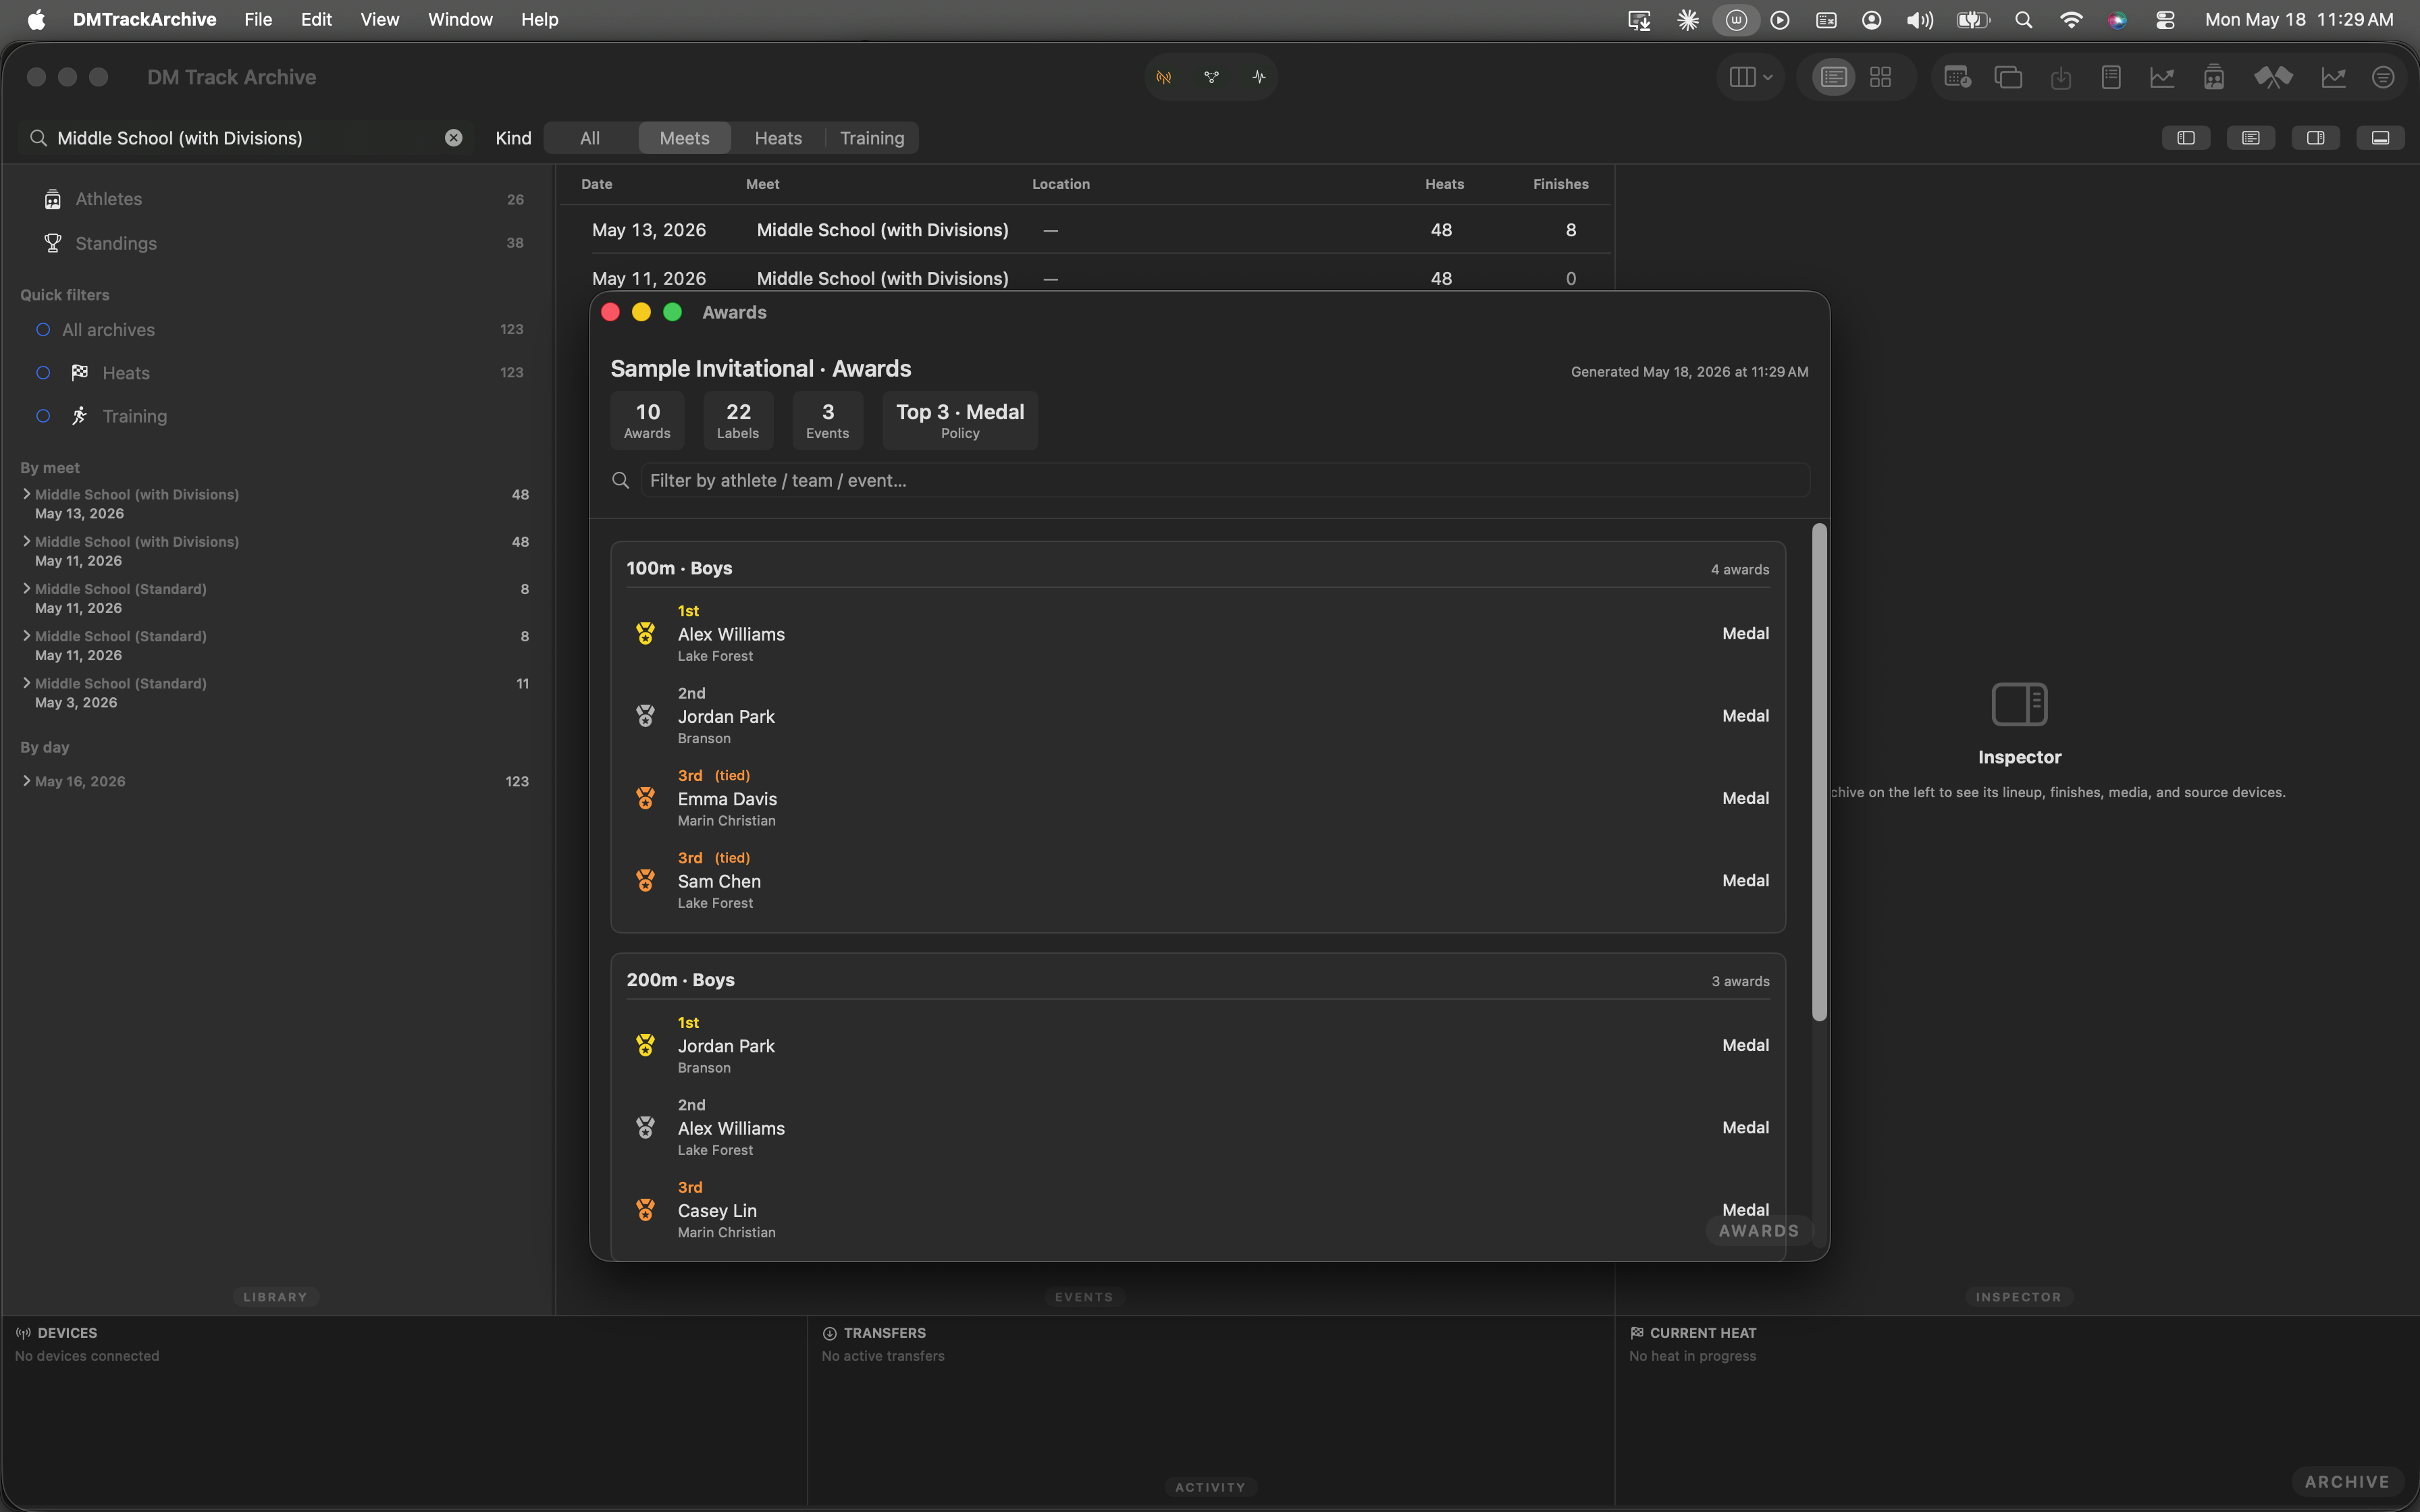Click Alex Williams gold medal icon in 100m
The height and width of the screenshot is (1512, 2420).
click(645, 634)
